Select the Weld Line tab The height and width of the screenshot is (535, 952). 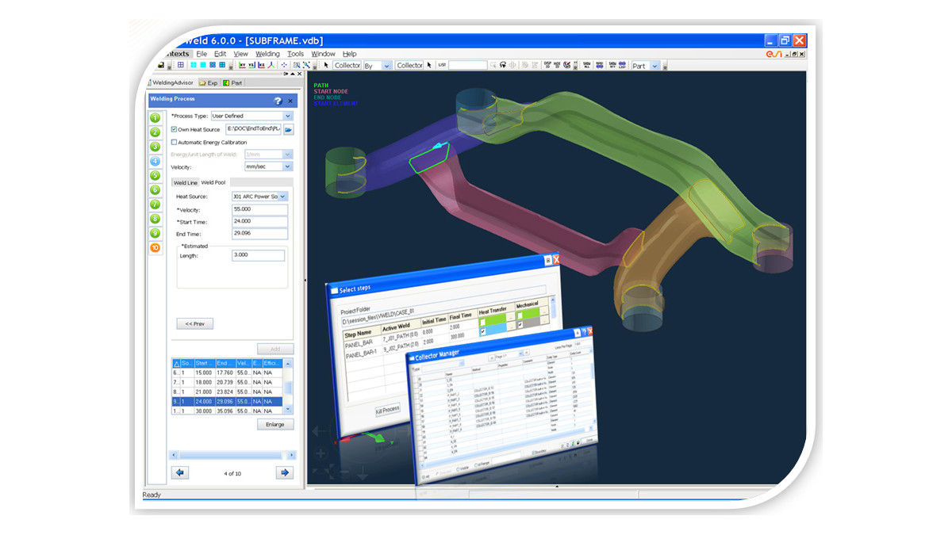186,182
